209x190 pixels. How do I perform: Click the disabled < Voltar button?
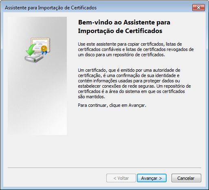(x=121, y=178)
